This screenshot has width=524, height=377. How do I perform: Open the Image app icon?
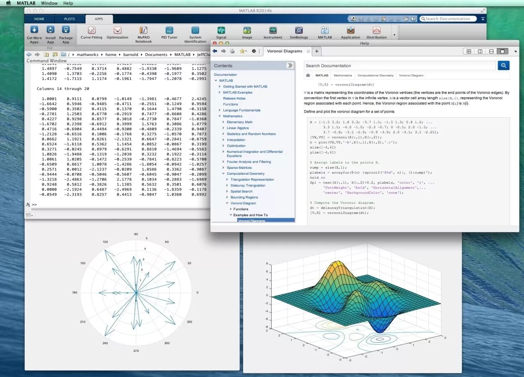[247, 30]
